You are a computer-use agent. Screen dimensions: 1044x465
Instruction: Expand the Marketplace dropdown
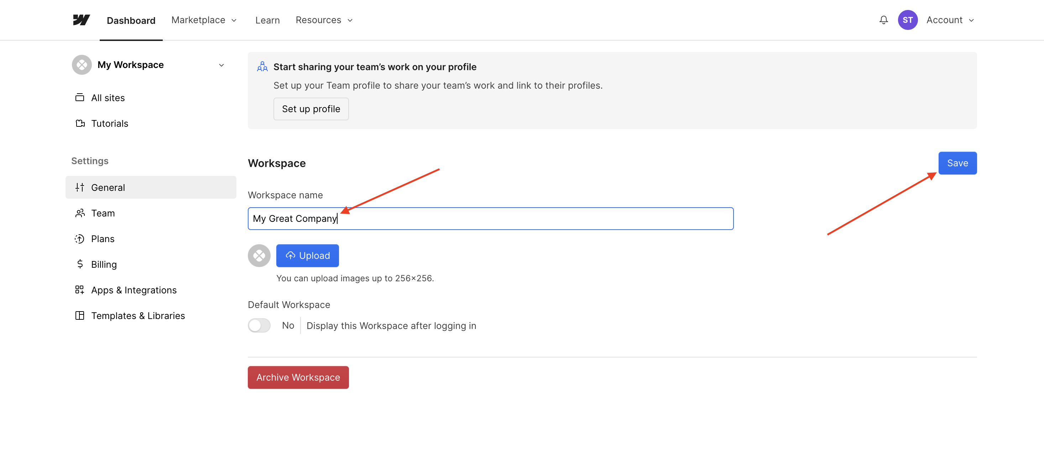pos(204,20)
